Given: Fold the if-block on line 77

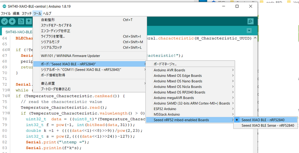Looking at the screenshot, I should 8,113.
